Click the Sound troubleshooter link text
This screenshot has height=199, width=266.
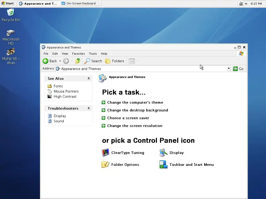coord(59,121)
